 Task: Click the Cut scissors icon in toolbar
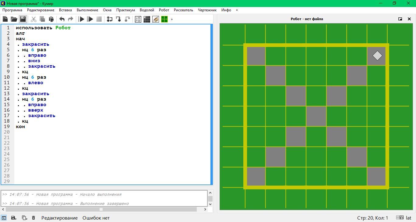coord(33,19)
